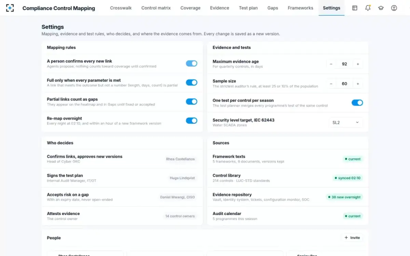410x256 pixels.
Task: Click the 'Sources' section heading
Action: pos(221,143)
